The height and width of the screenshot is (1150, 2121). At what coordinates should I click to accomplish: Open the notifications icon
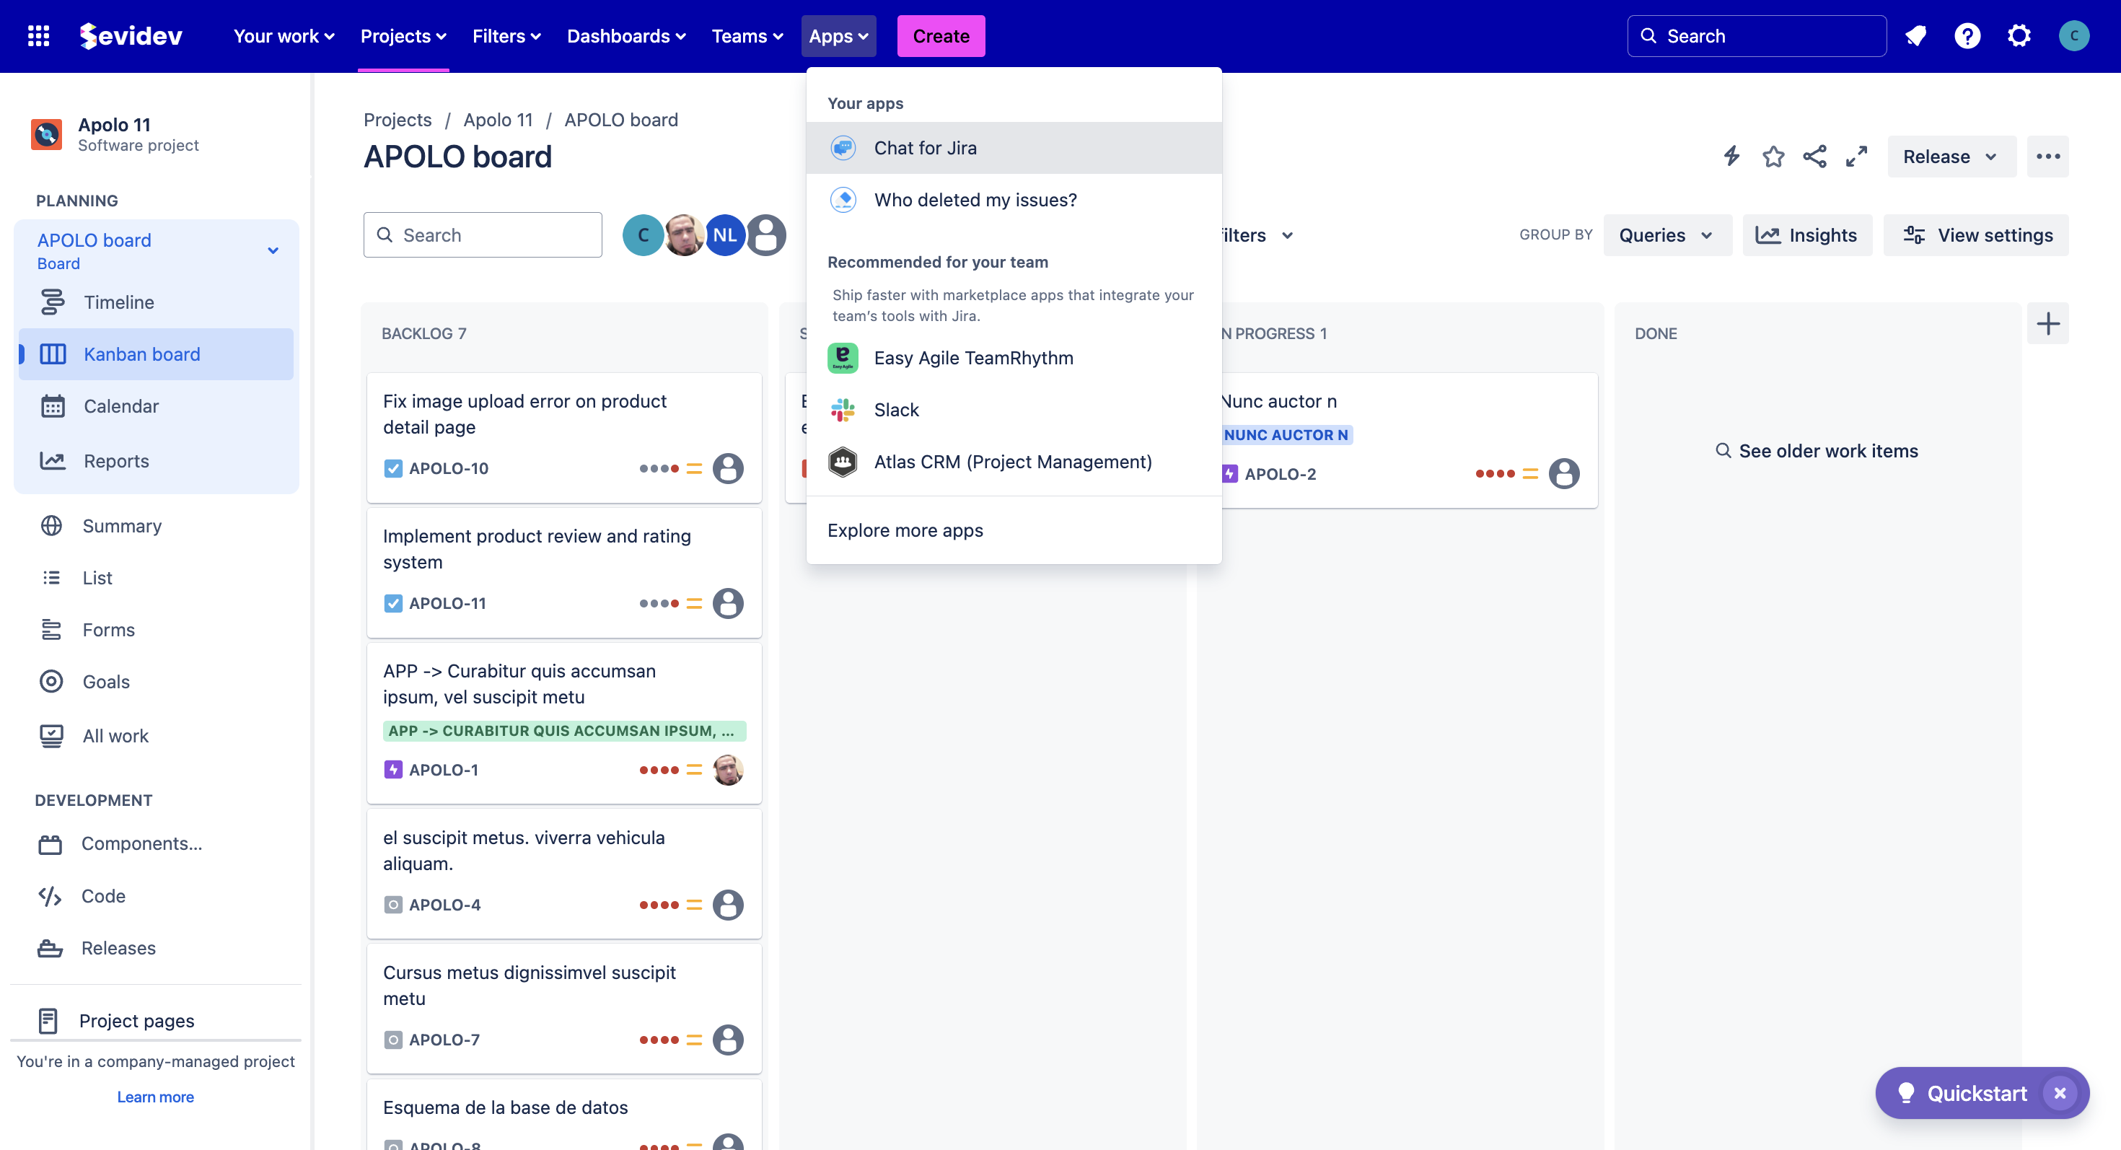[x=1916, y=36]
